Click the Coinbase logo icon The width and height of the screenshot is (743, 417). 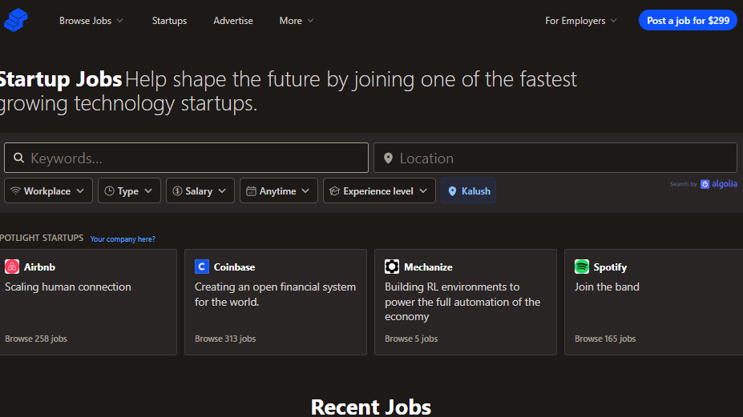[x=202, y=267]
